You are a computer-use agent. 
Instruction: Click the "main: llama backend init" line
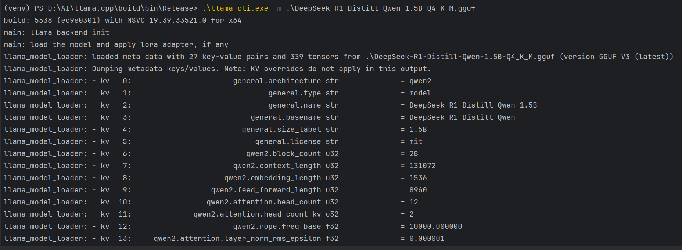tap(57, 32)
